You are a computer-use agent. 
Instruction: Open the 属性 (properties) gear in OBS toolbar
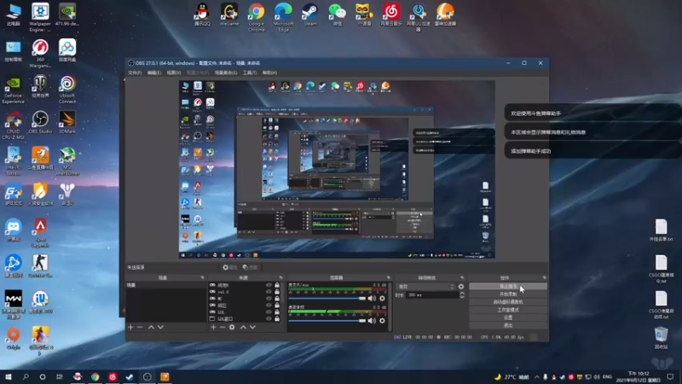(229, 267)
